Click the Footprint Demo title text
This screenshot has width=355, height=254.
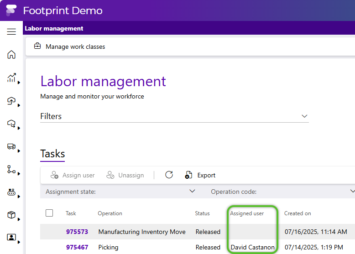click(x=63, y=10)
